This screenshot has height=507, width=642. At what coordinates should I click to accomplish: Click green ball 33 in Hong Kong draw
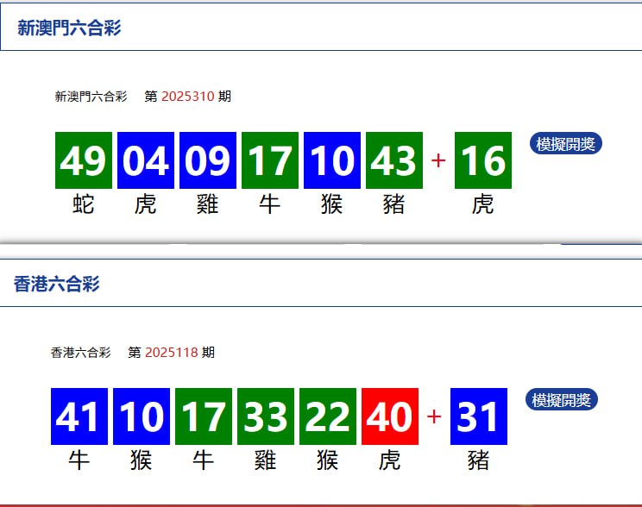(266, 416)
